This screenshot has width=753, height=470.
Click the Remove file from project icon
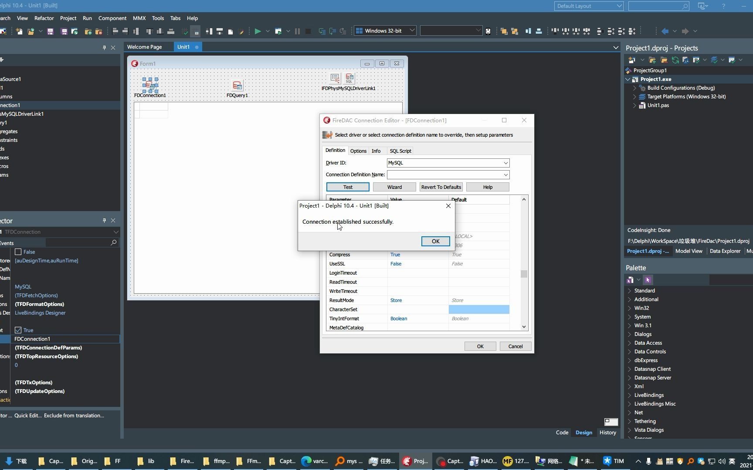[x=99, y=31]
